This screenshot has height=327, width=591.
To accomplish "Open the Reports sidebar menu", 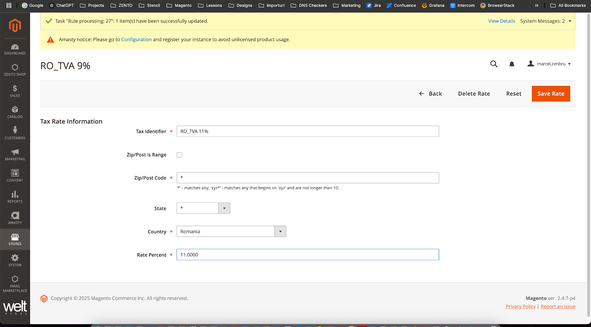I will point(15,197).
